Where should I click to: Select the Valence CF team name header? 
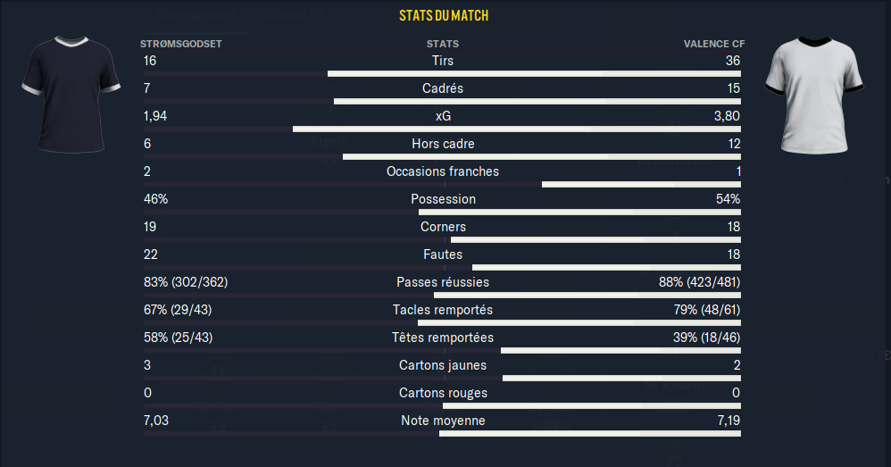tap(713, 44)
